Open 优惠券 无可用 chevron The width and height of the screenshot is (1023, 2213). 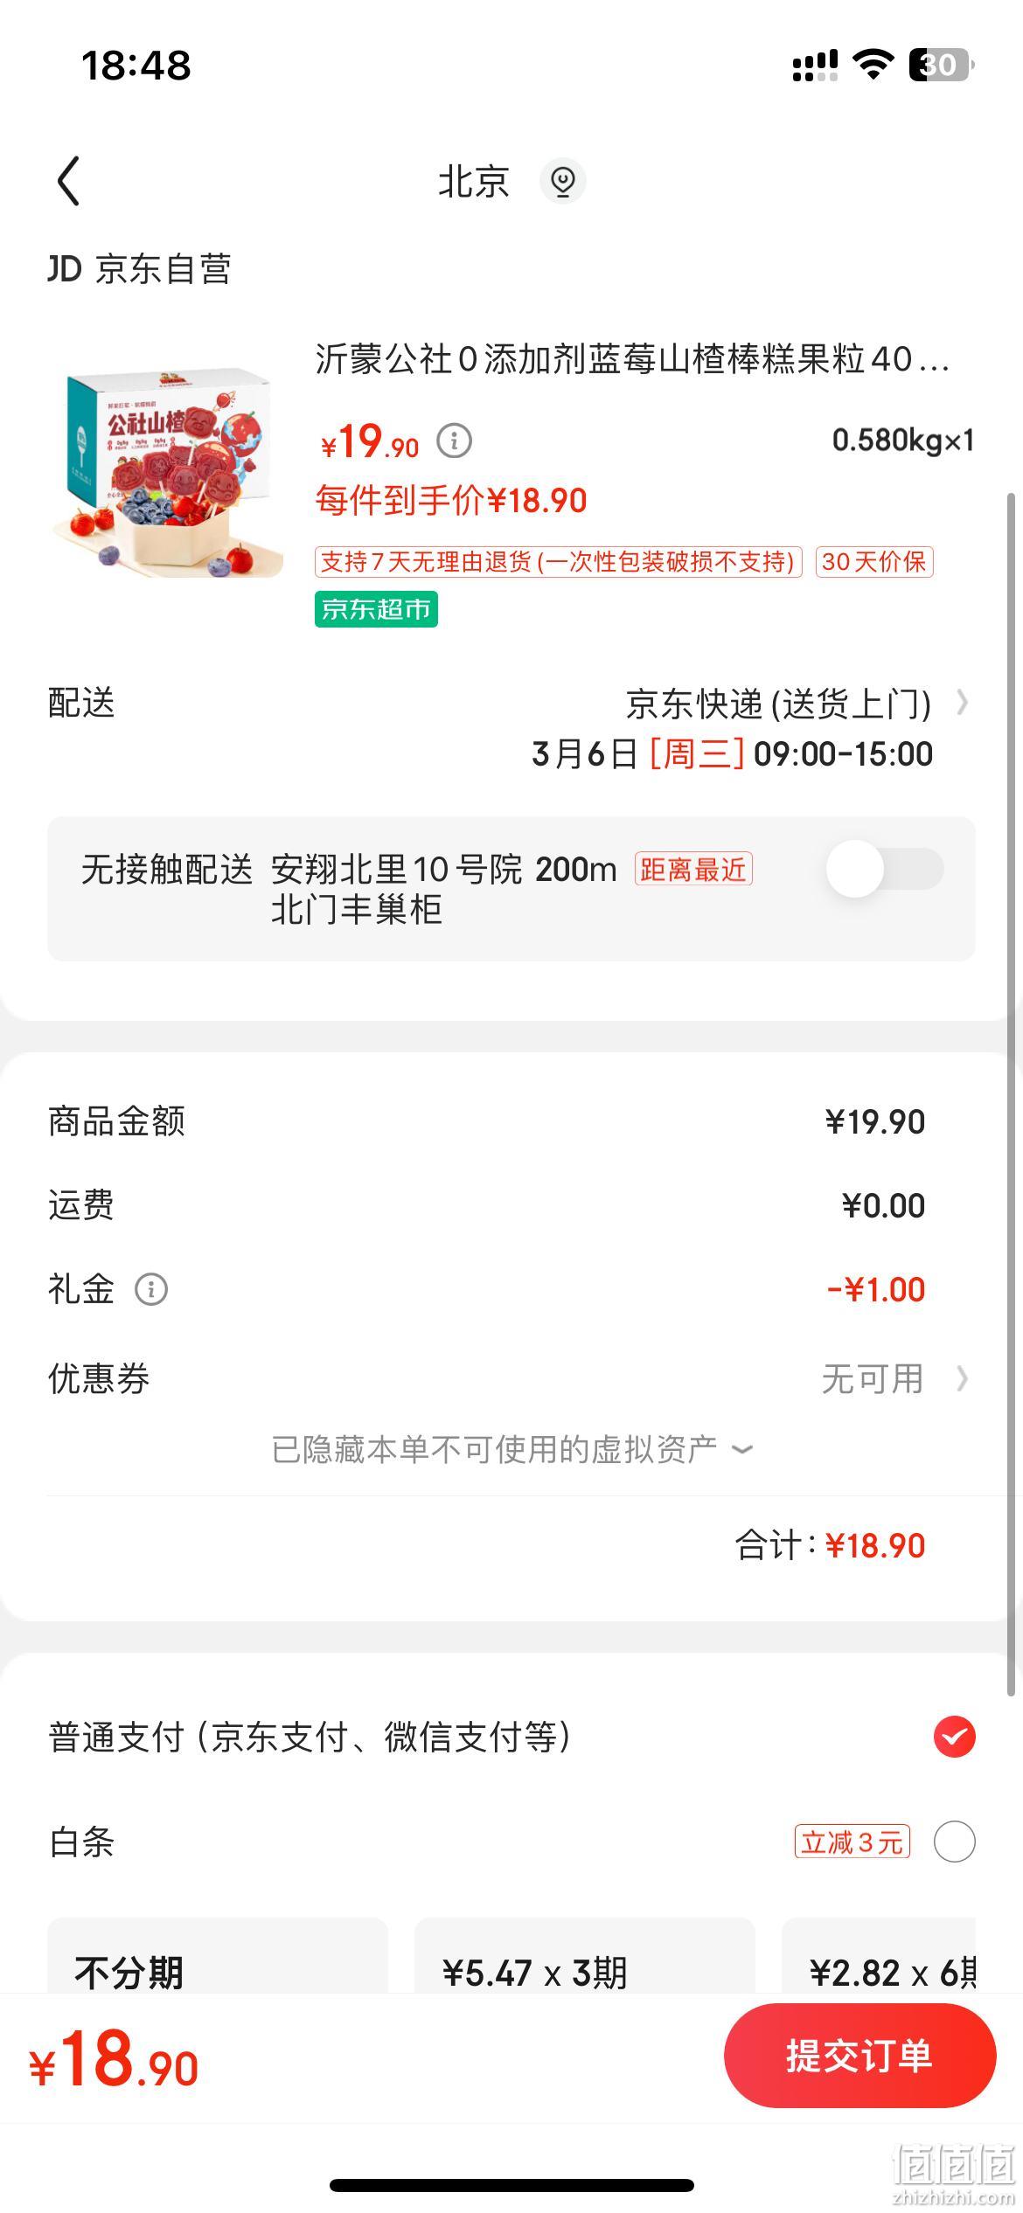(962, 1378)
